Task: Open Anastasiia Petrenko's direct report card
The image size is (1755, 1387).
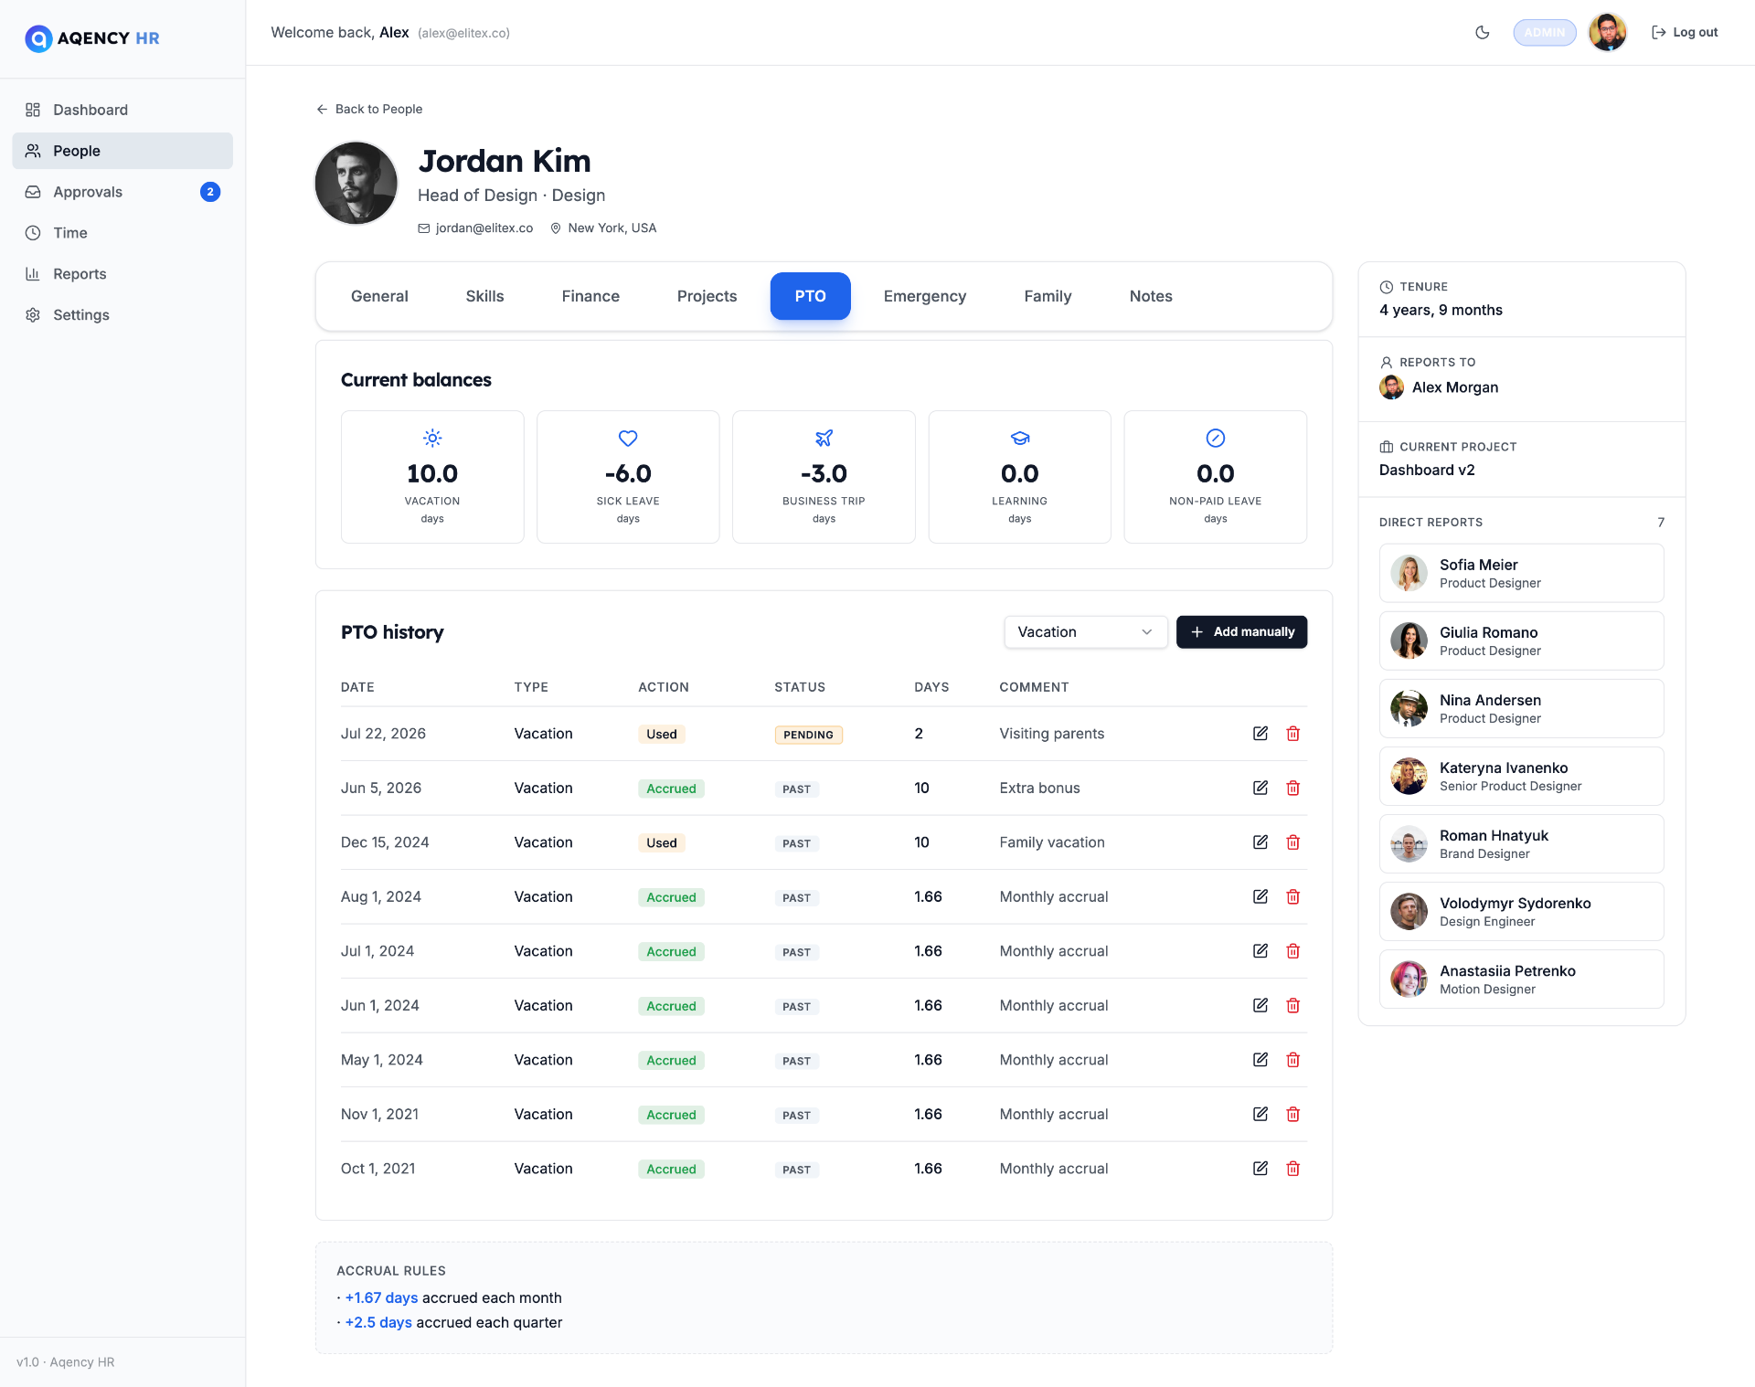Action: click(x=1521, y=979)
